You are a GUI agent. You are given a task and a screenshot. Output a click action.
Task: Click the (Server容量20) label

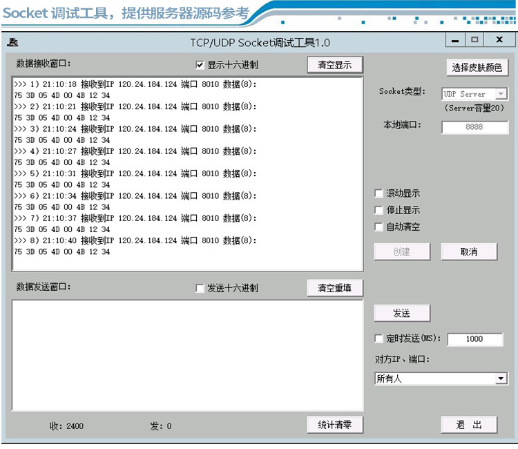click(x=474, y=108)
